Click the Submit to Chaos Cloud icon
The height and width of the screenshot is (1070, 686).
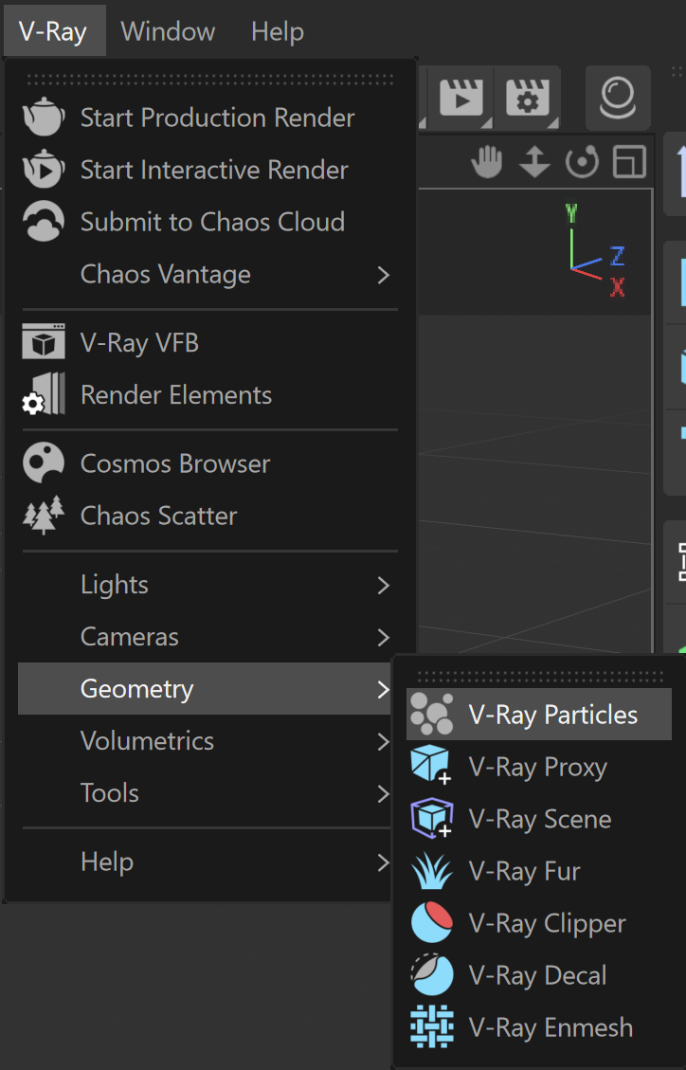(x=43, y=221)
